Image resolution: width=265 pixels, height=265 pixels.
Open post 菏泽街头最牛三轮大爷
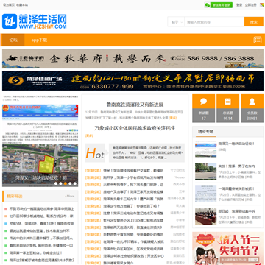coord(133,199)
